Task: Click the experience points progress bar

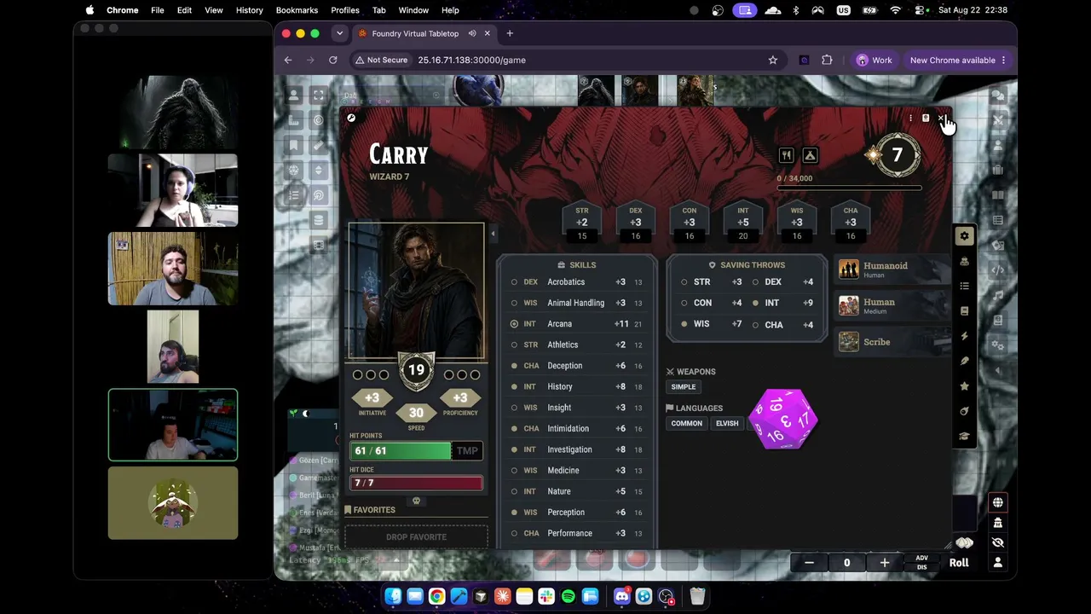Action: [x=849, y=188]
